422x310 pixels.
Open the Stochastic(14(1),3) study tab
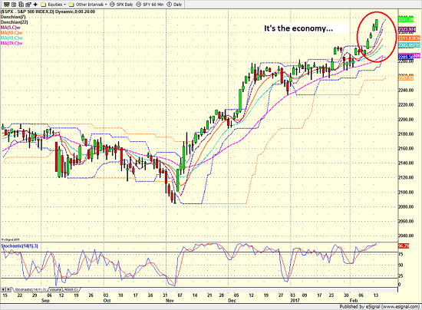click(x=31, y=289)
